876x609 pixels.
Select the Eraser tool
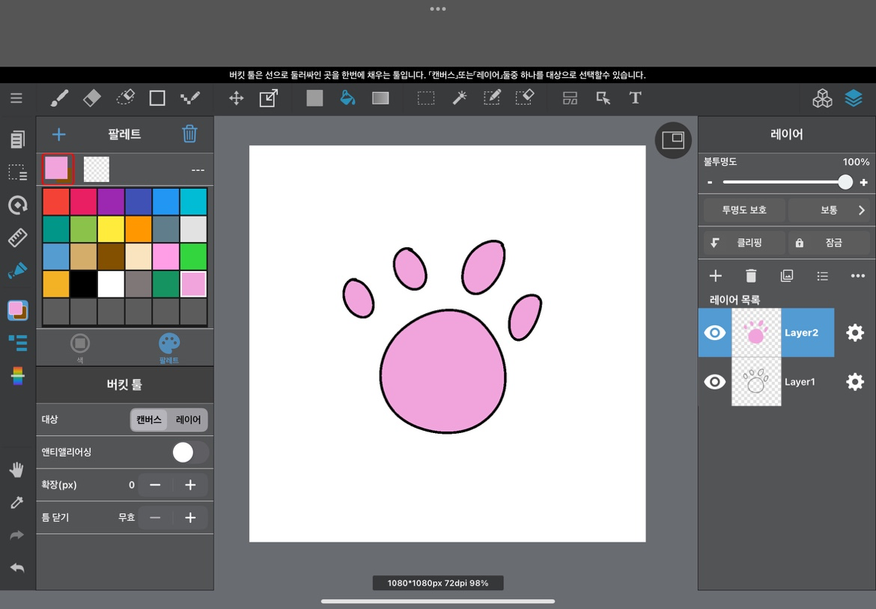click(x=91, y=98)
